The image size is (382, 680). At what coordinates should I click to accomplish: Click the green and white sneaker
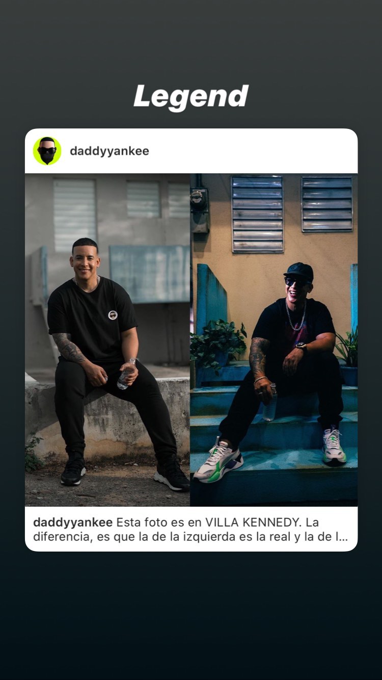219,460
